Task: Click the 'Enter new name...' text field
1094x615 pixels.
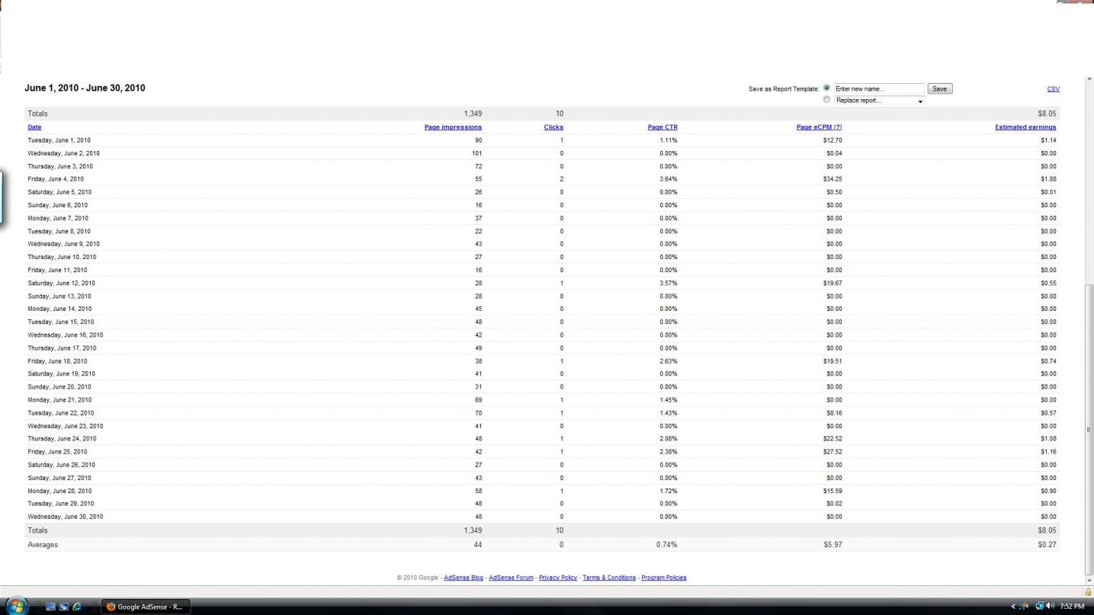Action: pyautogui.click(x=879, y=89)
